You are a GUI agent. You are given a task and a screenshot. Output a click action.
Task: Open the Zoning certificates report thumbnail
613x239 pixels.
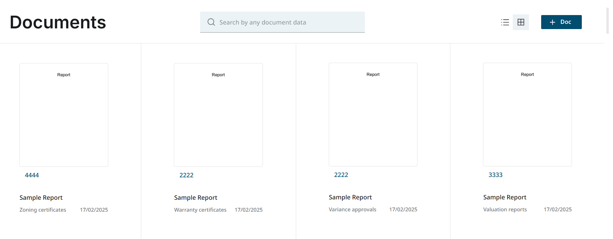point(64,115)
